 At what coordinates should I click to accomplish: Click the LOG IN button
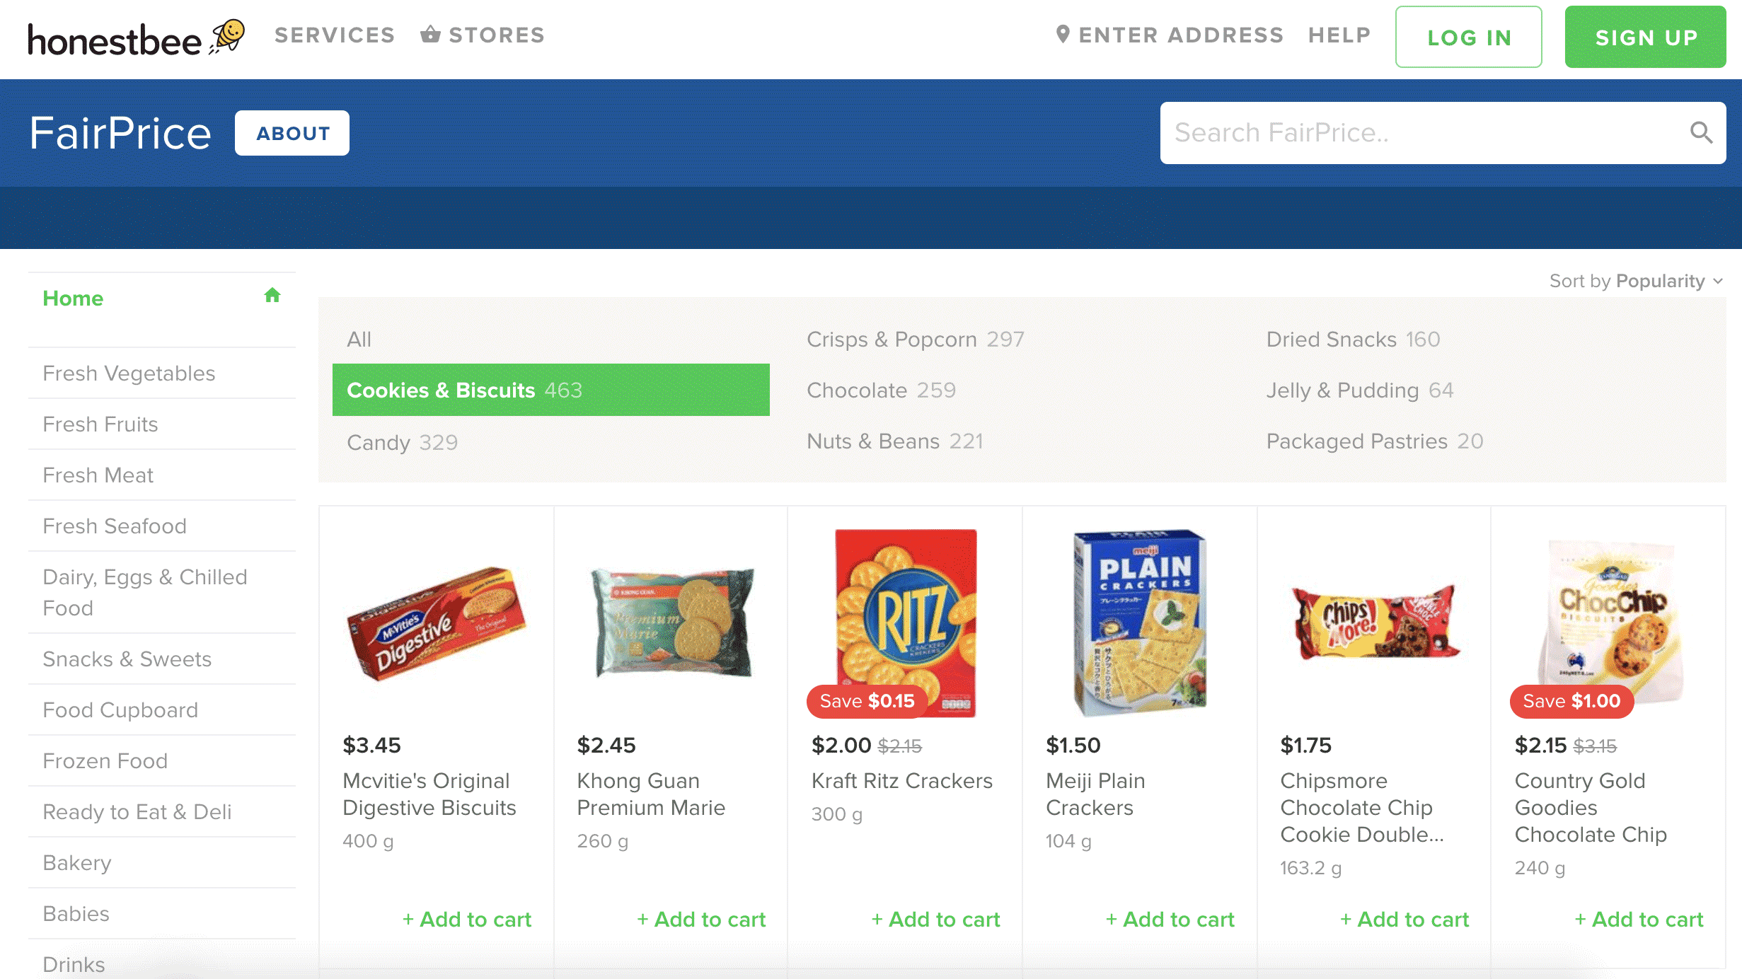tap(1470, 35)
